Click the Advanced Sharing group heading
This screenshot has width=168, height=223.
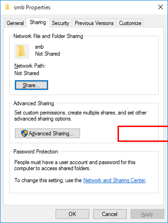34,103
